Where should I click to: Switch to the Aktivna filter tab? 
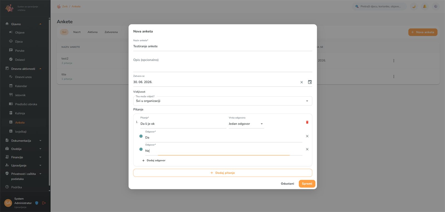92,32
